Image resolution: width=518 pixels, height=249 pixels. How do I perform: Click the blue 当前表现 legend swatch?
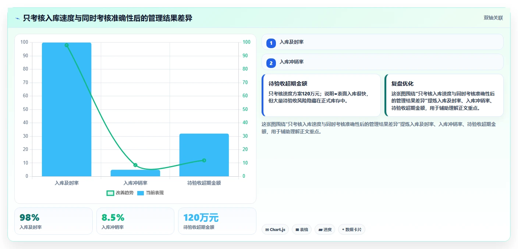[141, 193]
